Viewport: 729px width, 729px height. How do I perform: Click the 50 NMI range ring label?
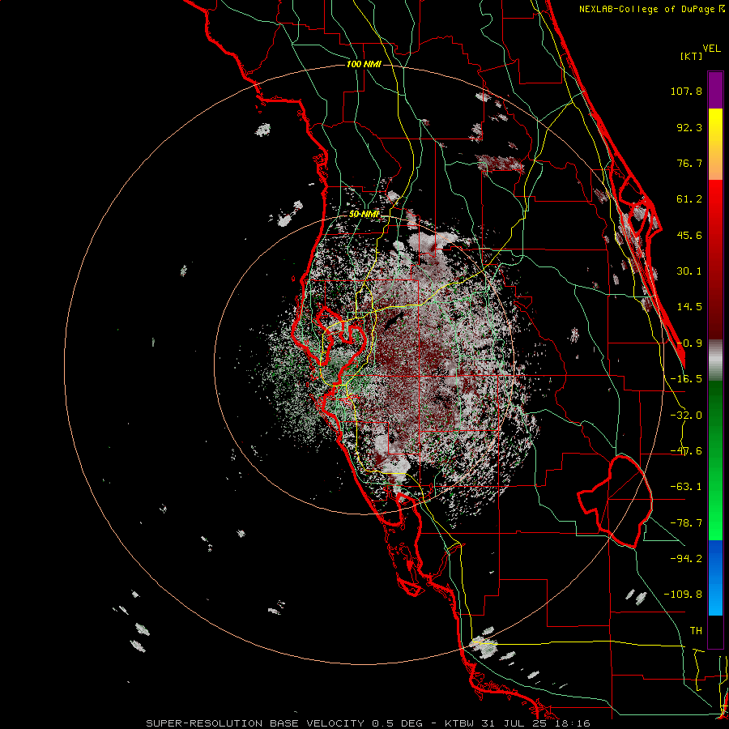coord(364,215)
